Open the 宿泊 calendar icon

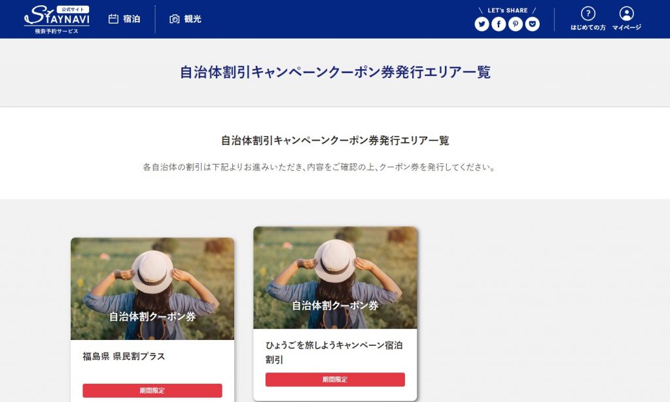click(113, 19)
